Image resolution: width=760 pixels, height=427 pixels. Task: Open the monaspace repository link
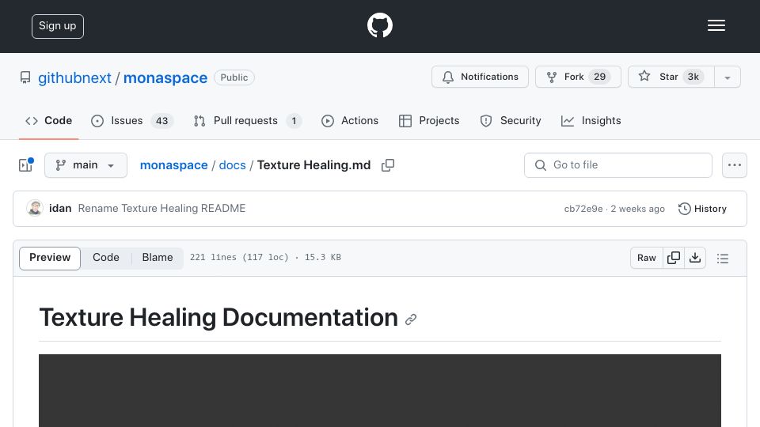pyautogui.click(x=165, y=77)
